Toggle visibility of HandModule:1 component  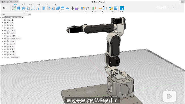click(5, 57)
